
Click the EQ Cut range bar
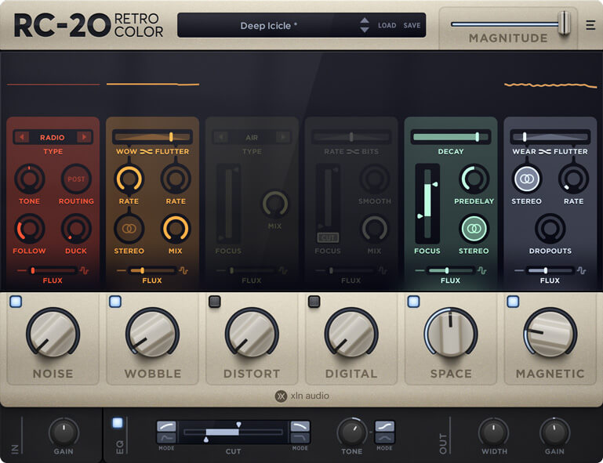(234, 432)
